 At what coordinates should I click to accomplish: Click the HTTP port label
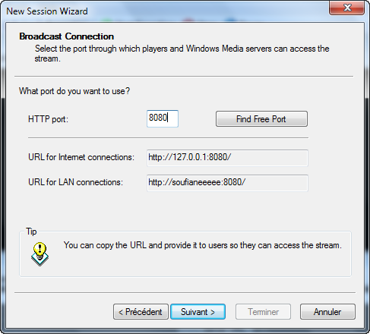[x=48, y=119]
